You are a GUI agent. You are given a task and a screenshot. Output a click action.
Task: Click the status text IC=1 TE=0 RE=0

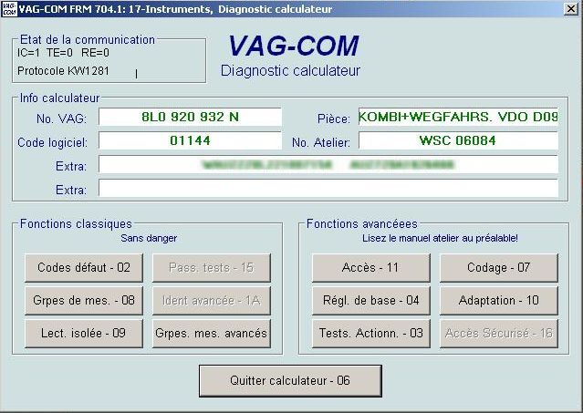tap(63, 53)
